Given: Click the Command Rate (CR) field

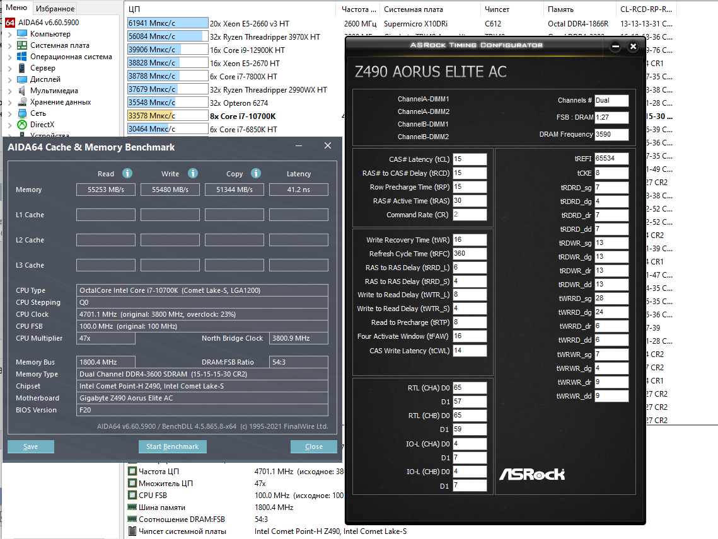Looking at the screenshot, I should point(470,215).
